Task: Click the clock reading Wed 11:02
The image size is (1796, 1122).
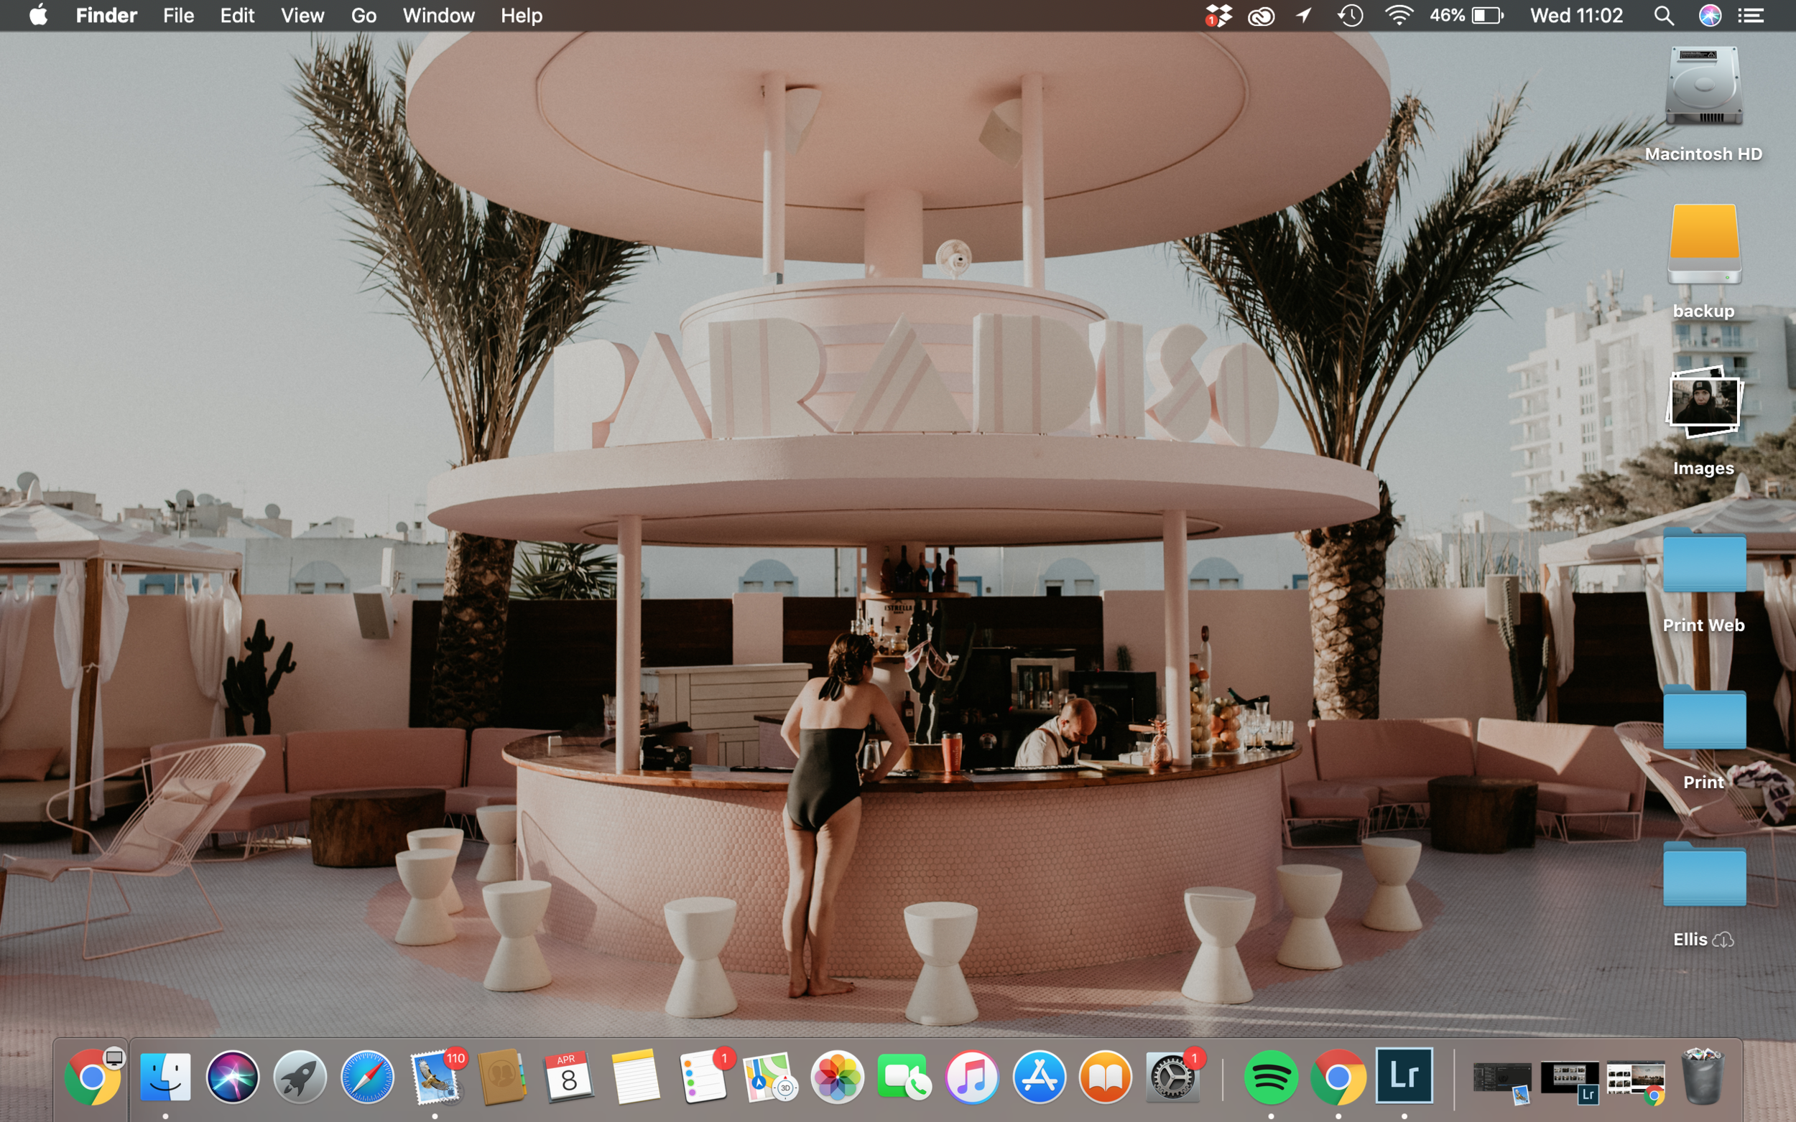Action: [x=1576, y=16]
